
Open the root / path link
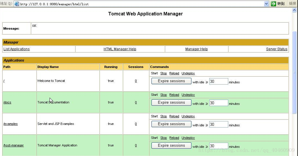(4, 81)
